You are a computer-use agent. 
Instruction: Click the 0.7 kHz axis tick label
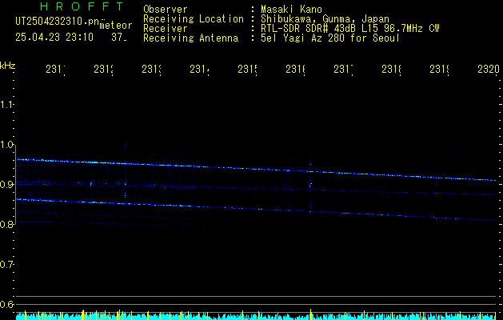coord(6,265)
